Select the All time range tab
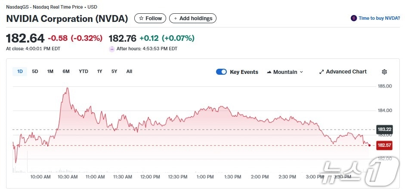This screenshot has height=192, width=405. pos(129,71)
